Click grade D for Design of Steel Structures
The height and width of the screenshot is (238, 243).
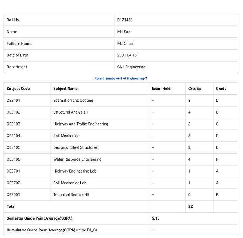coord(217,147)
